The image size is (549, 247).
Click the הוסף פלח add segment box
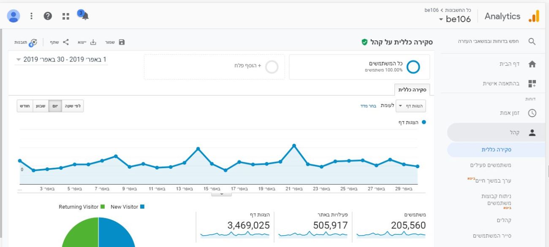point(214,67)
